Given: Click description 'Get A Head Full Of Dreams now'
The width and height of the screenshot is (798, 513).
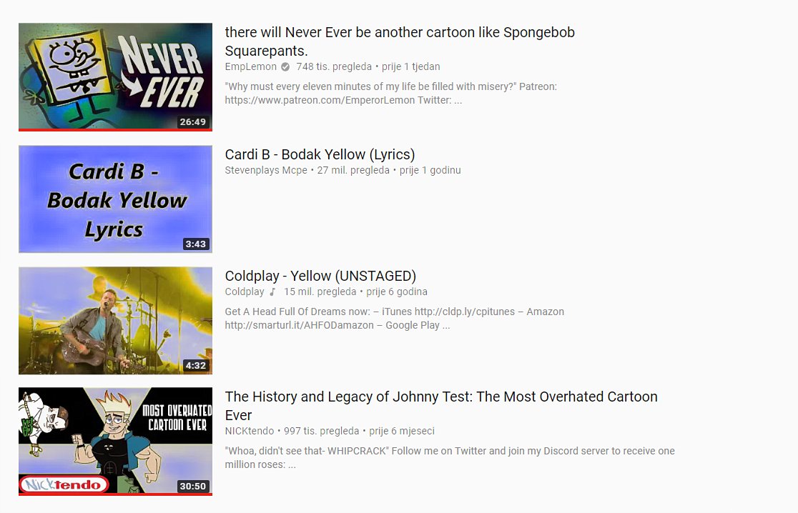Looking at the screenshot, I should (x=395, y=319).
